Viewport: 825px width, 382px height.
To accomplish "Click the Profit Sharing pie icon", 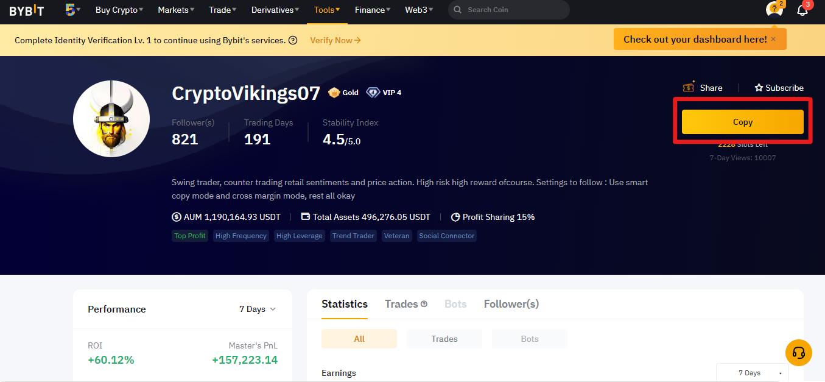I will pyautogui.click(x=455, y=217).
